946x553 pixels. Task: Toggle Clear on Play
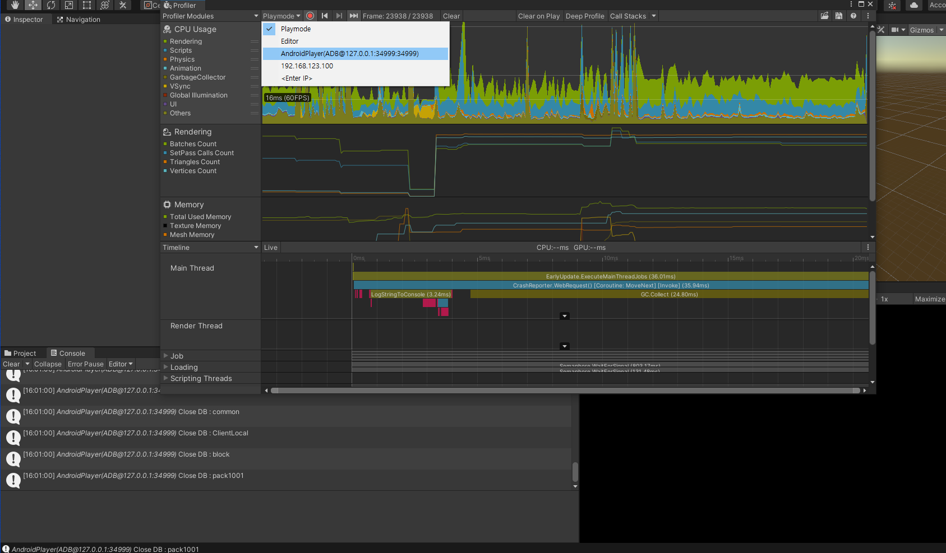point(539,16)
